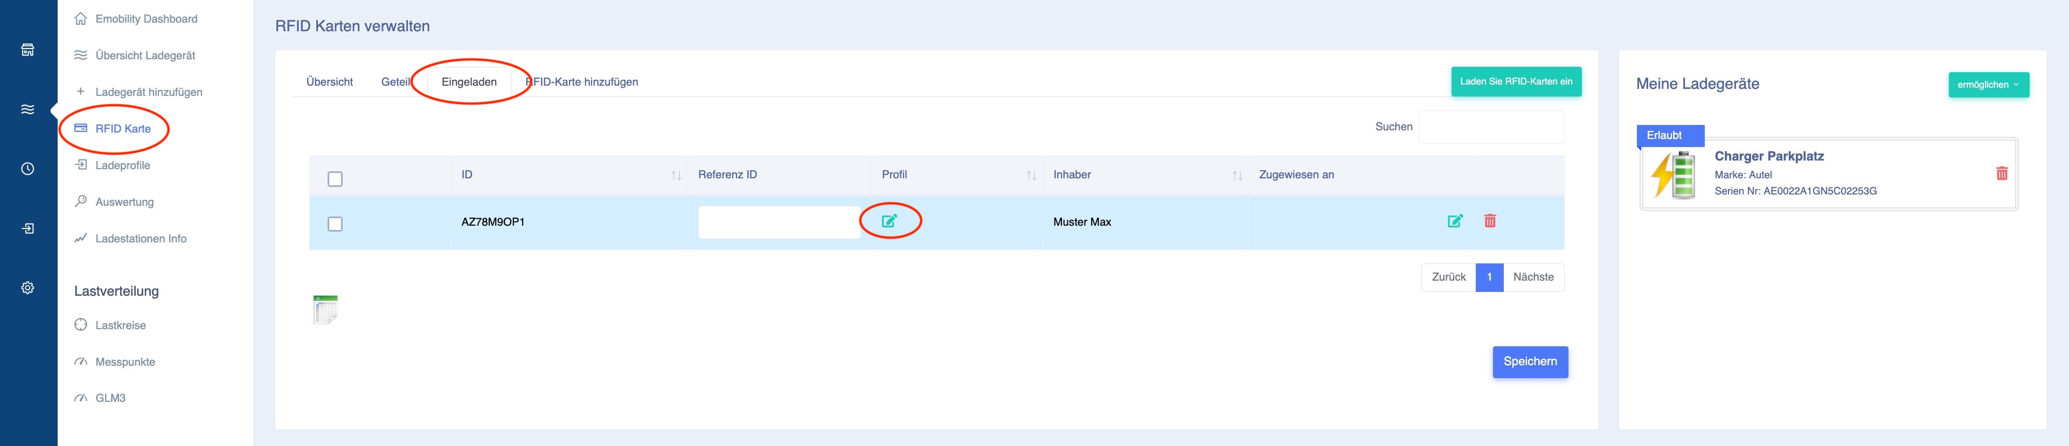Click the store icon in the dark blue sidebar
The height and width of the screenshot is (446, 2069).
click(27, 50)
